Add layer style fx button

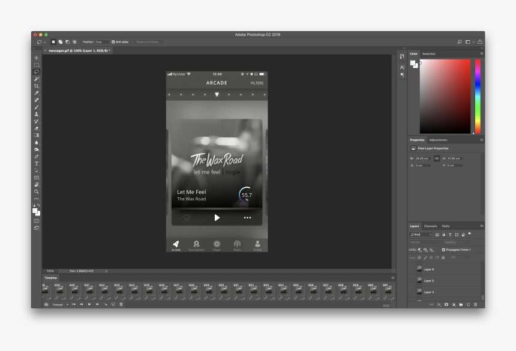(439, 305)
